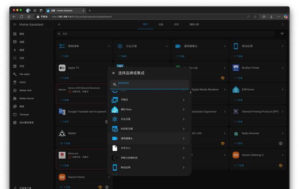Expand the Islamic prayer times entry in dialog
The image size is (299, 189).
tap(149, 158)
